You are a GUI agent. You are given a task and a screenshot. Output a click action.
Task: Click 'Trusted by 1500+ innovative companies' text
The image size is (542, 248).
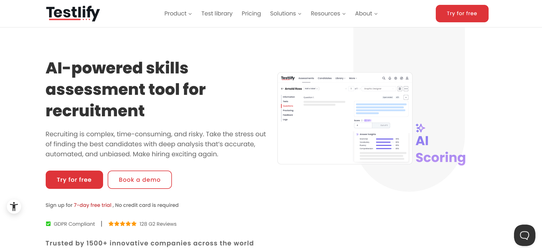pos(150,243)
